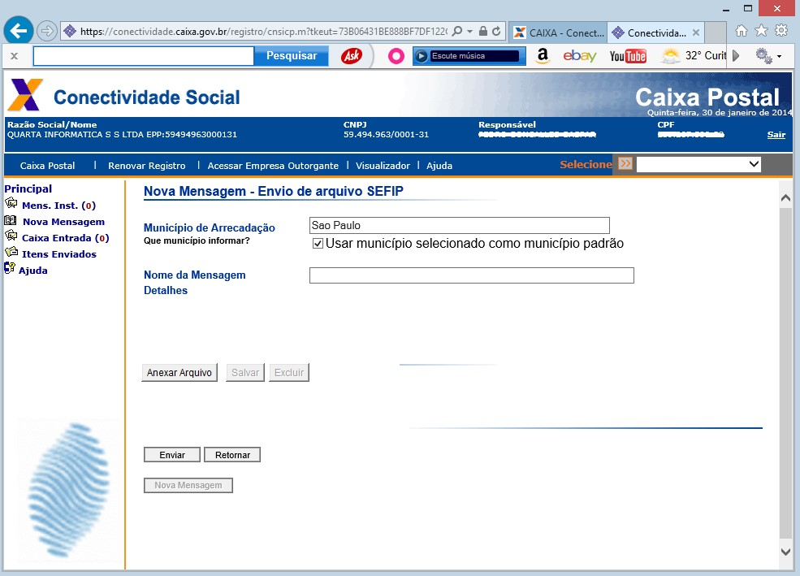The width and height of the screenshot is (800, 576).
Task: Click the Nome da Mensagem field
Action: point(471,275)
